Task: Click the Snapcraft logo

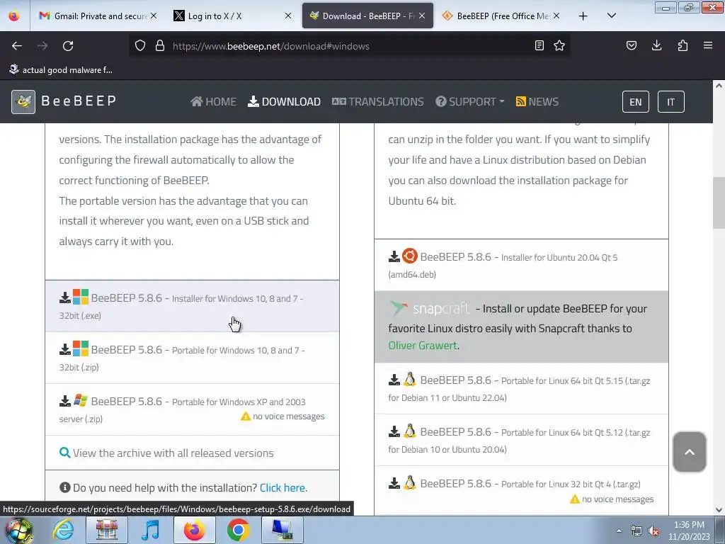Action: 430,308
